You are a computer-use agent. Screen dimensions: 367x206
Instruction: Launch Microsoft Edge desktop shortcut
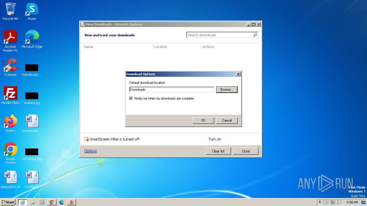(32, 39)
